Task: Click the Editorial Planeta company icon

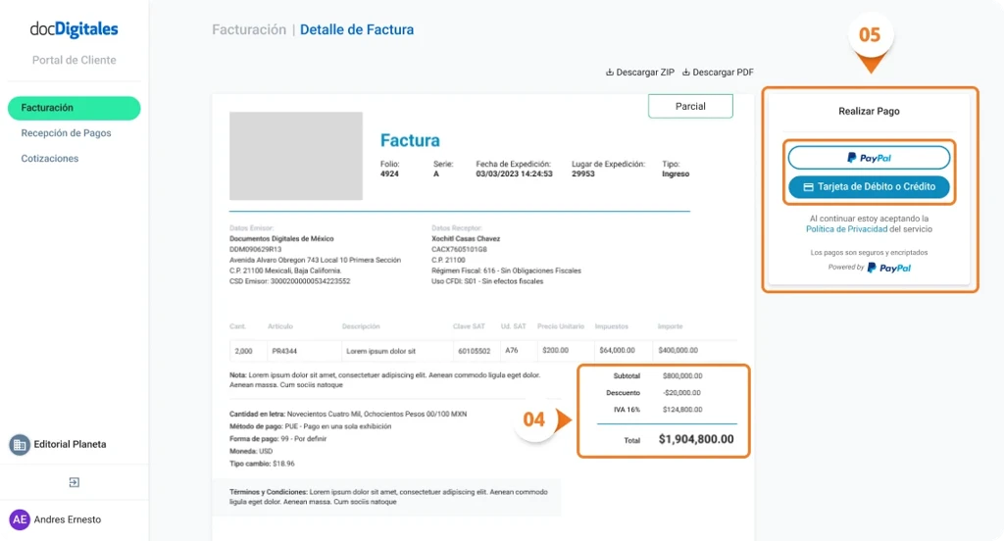Action: 20,444
